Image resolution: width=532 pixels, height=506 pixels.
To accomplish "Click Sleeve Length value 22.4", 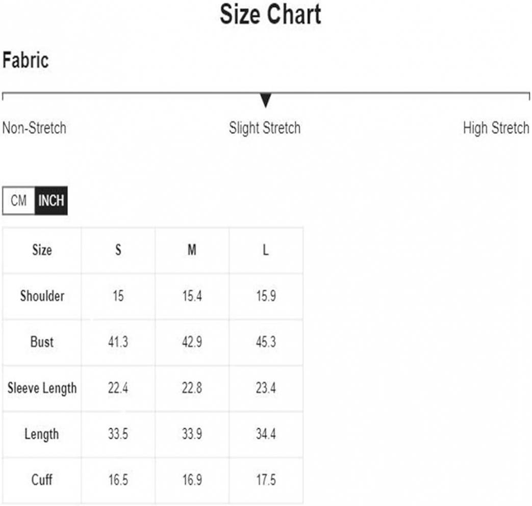I will [118, 388].
